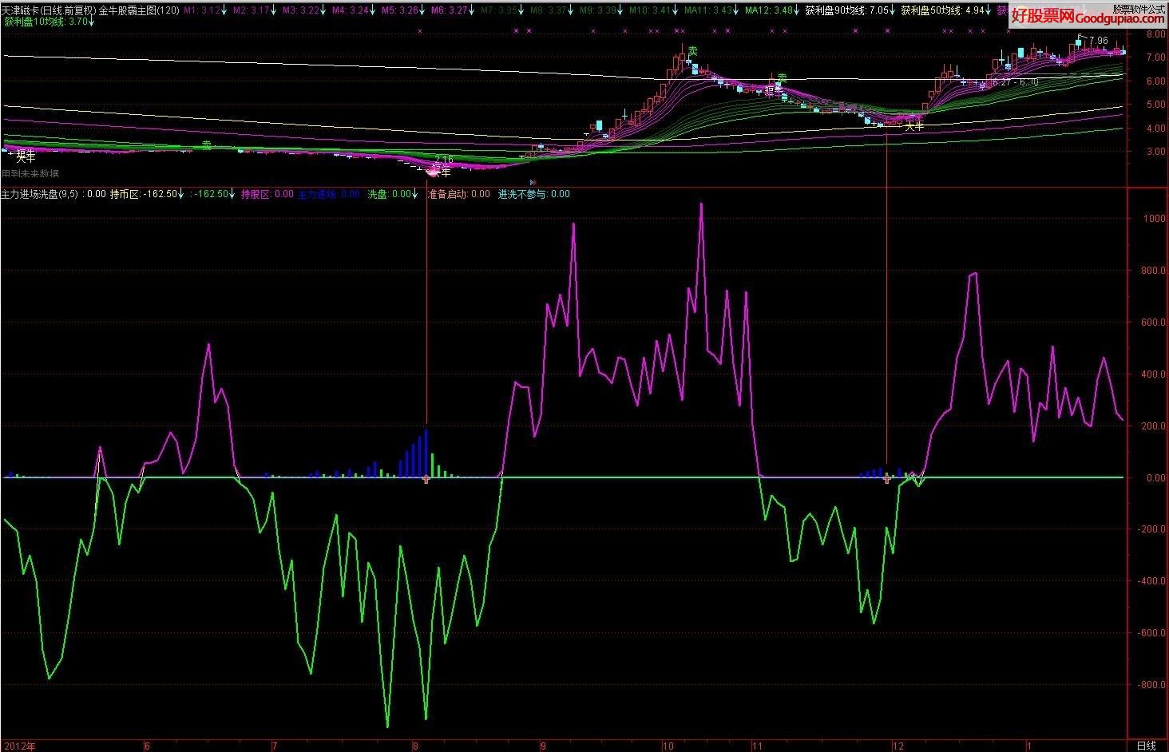Screen dimensions: 1169x752
Task: Click the green 卖 signal near the October price peak
Action: [x=692, y=51]
